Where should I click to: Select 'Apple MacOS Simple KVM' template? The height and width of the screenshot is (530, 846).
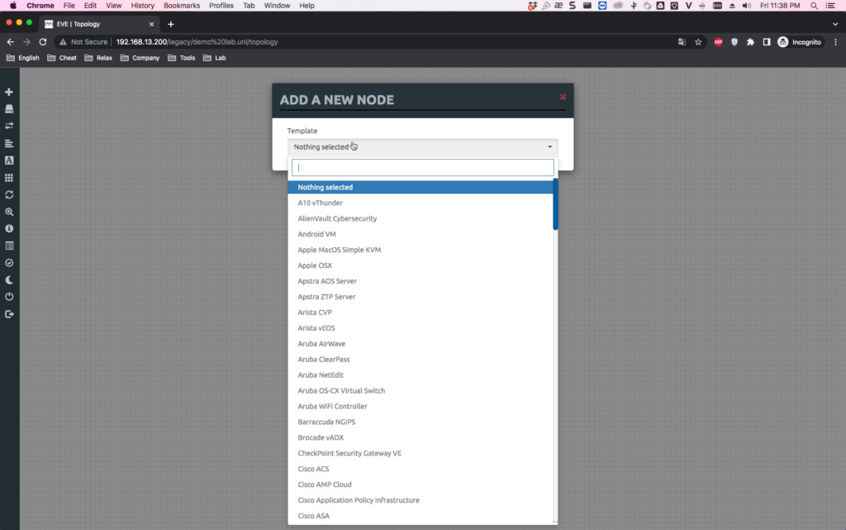coord(420,250)
